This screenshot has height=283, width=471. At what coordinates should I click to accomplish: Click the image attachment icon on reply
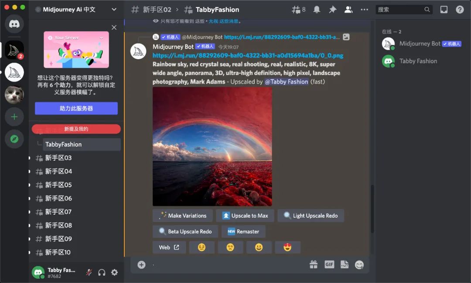pyautogui.click(x=346, y=37)
